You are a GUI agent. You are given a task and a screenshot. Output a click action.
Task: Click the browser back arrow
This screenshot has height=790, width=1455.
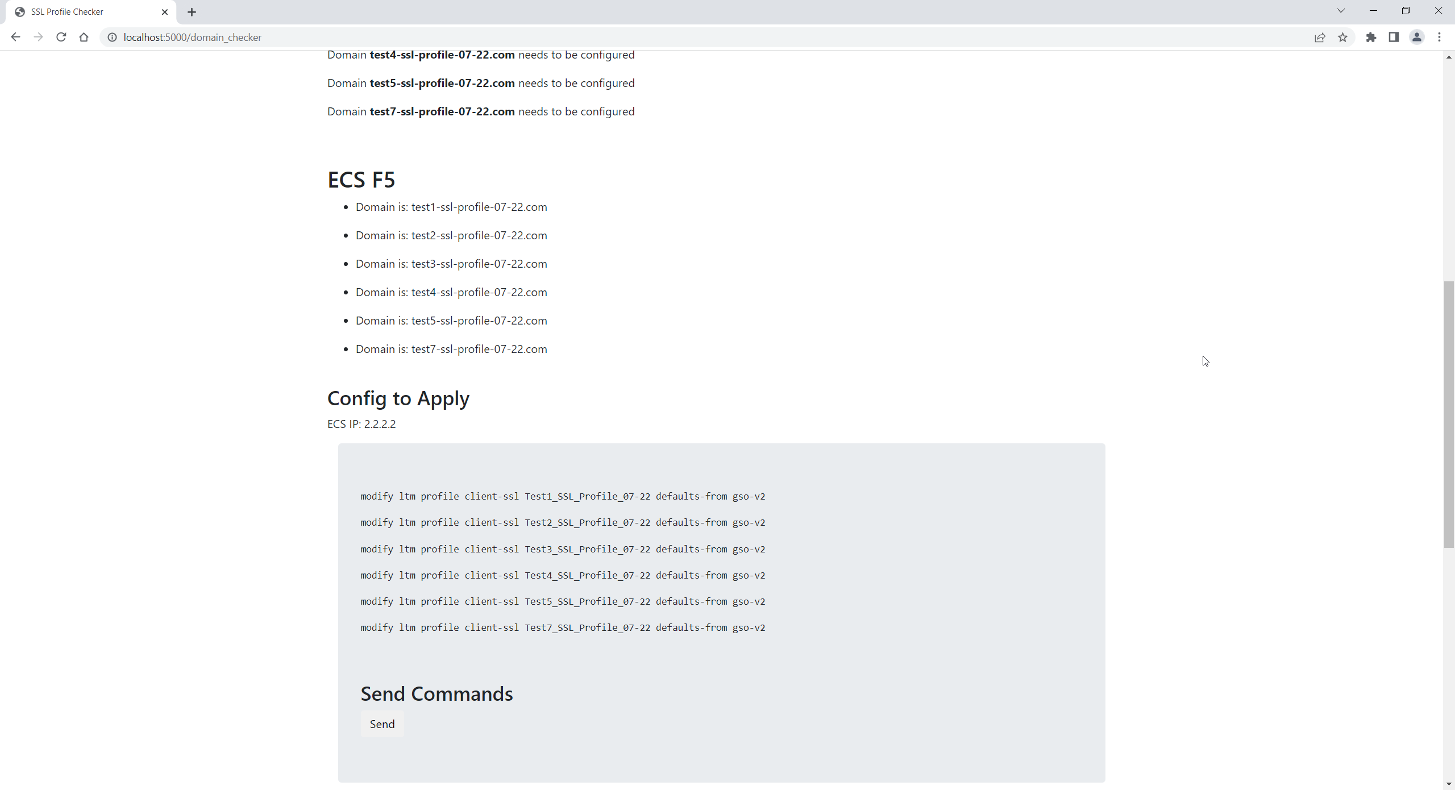(15, 37)
